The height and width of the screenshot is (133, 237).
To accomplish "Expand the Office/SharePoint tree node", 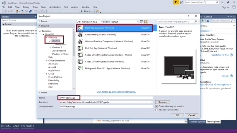I will (x=47, y=60).
